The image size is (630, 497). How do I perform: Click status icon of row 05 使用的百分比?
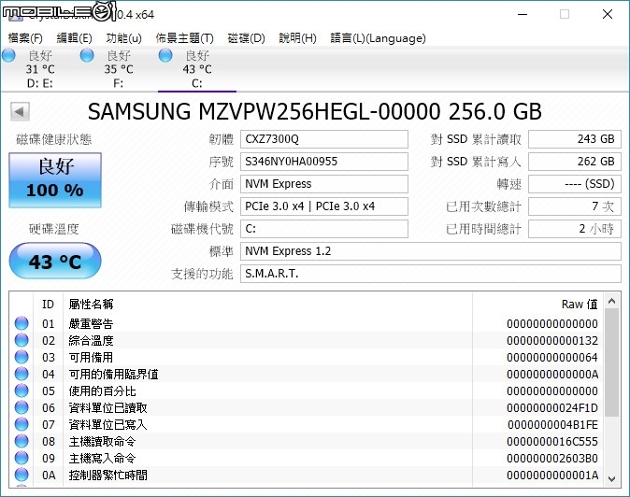(21, 390)
